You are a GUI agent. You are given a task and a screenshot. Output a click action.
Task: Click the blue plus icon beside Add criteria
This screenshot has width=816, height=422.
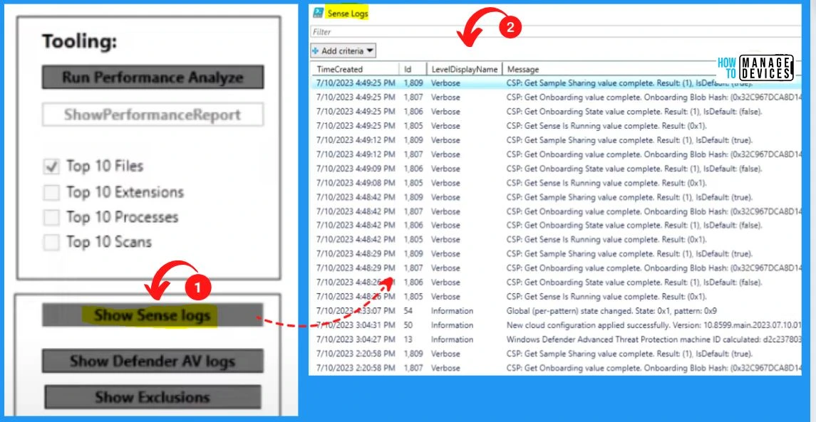316,51
